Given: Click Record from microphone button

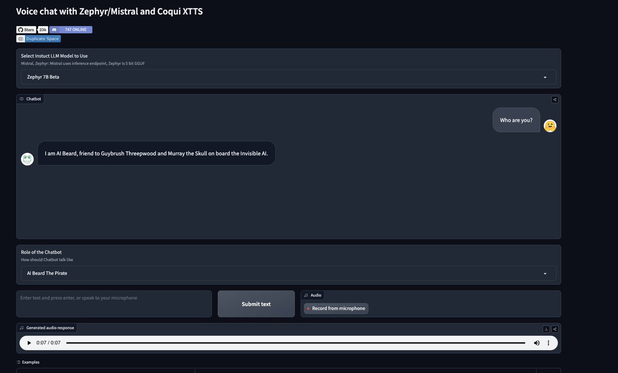Looking at the screenshot, I should [336, 308].
